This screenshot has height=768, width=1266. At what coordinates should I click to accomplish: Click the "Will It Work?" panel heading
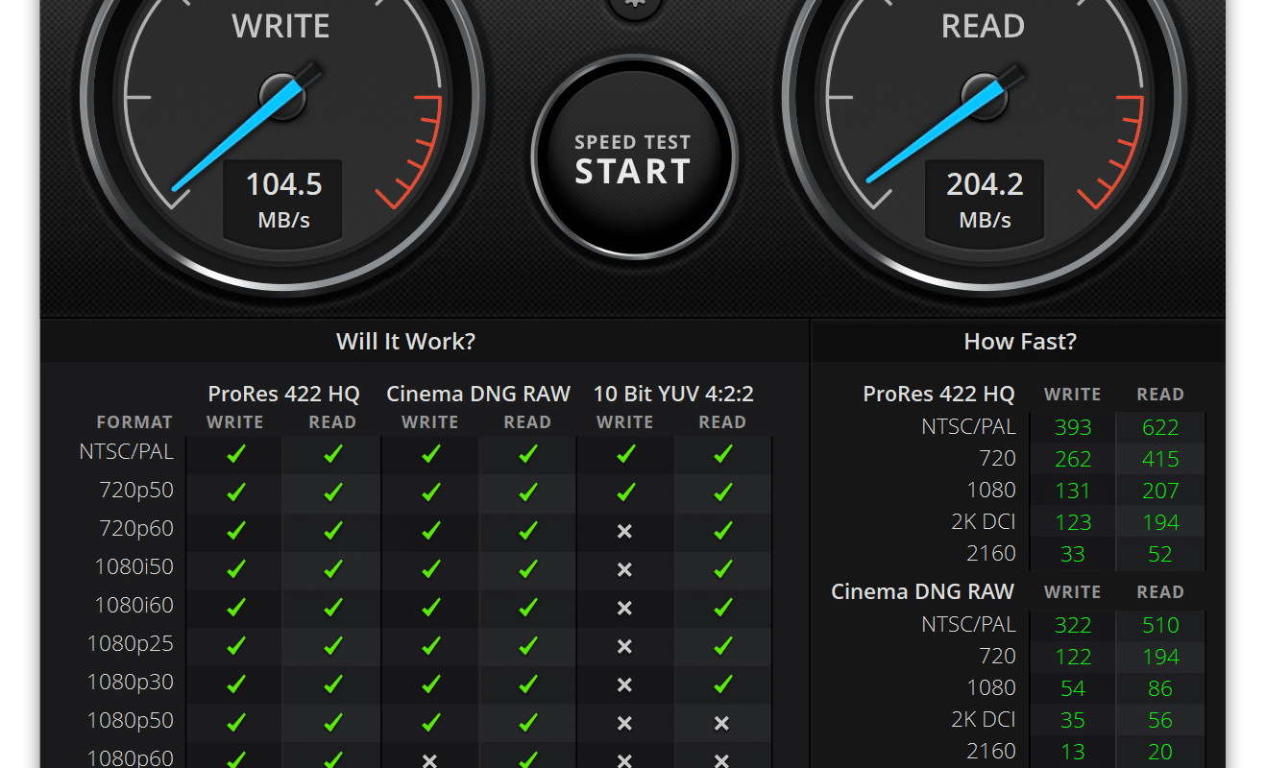[405, 341]
